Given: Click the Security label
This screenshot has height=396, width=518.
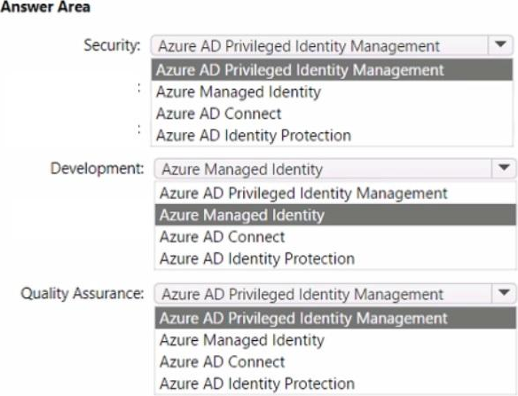Looking at the screenshot, I should (x=112, y=45).
